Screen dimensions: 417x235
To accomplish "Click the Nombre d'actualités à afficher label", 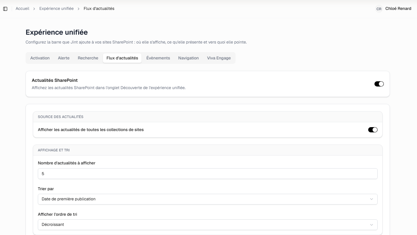I will [67, 163].
